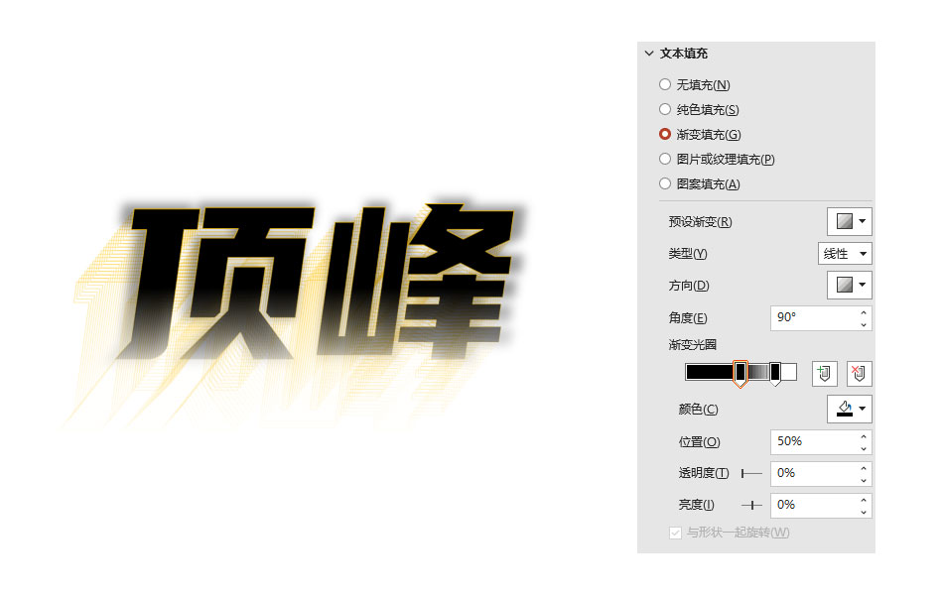Open the 预设渐变 preset gradient dropdown
Screen dimensions: 943x595
(849, 221)
